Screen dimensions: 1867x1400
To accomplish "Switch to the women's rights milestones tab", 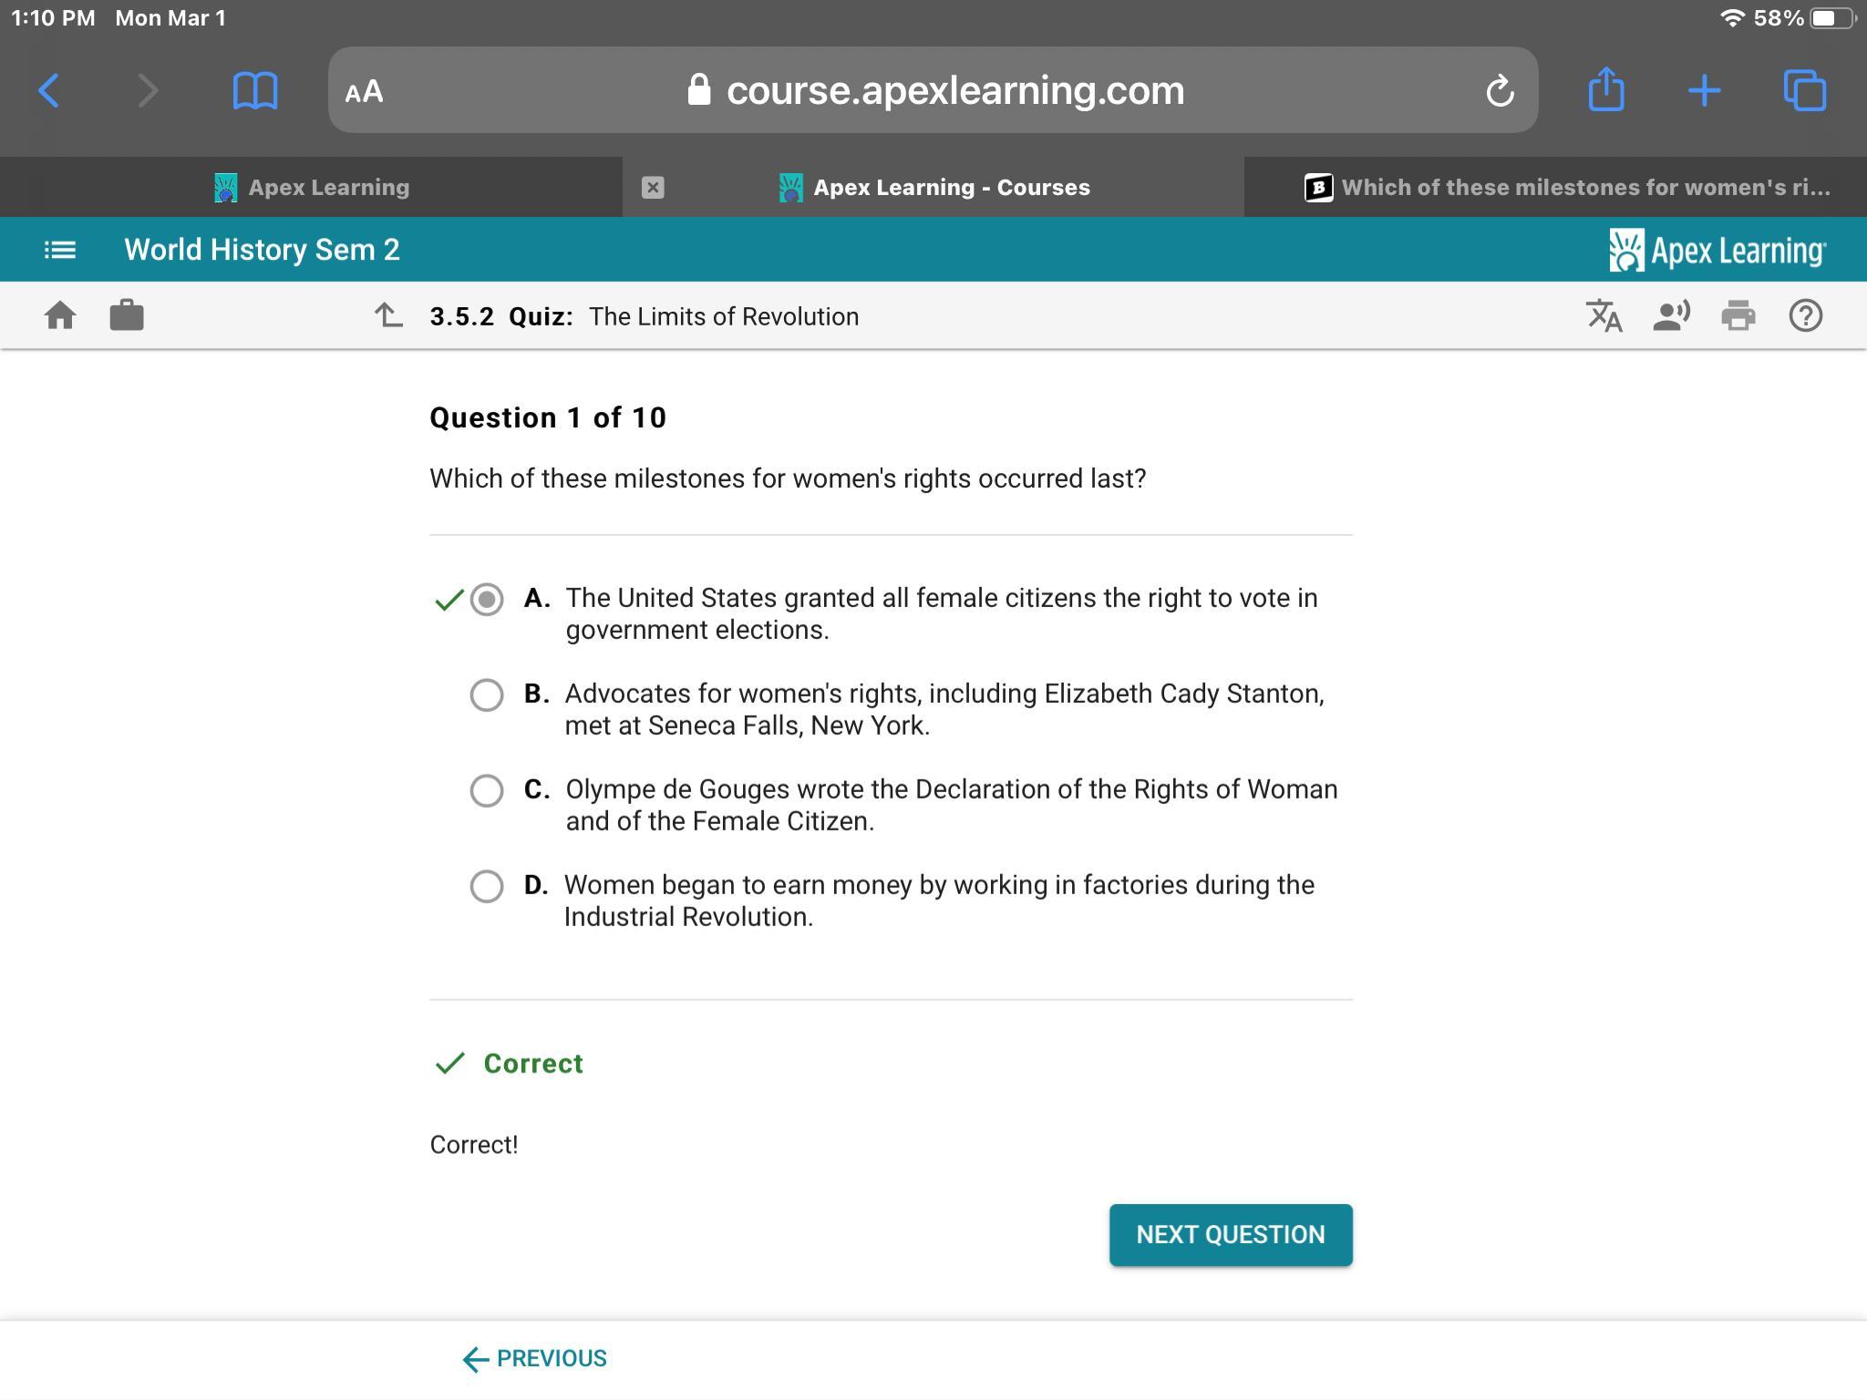I will tap(1566, 188).
